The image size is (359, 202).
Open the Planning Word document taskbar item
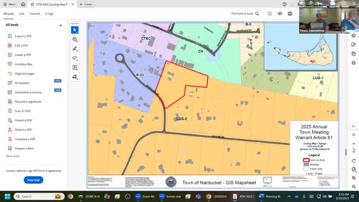click(x=269, y=196)
